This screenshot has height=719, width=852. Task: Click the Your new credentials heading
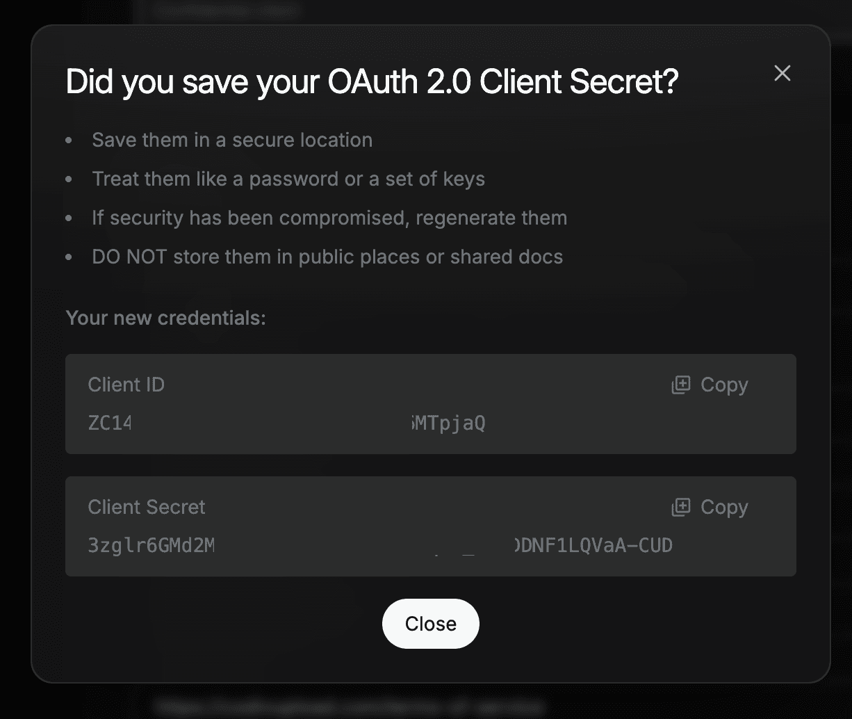click(165, 318)
